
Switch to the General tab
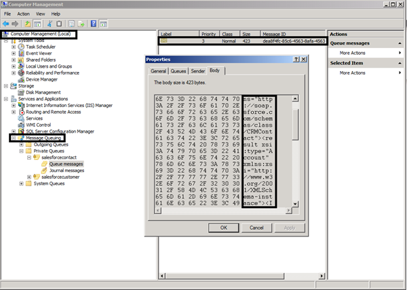(158, 71)
